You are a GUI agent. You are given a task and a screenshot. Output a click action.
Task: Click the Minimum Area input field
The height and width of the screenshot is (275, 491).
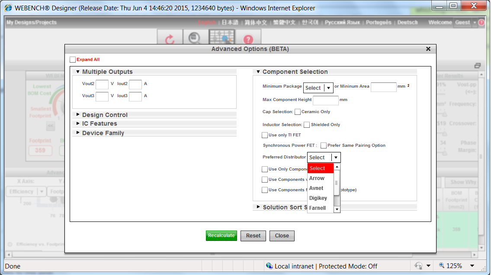(384, 87)
